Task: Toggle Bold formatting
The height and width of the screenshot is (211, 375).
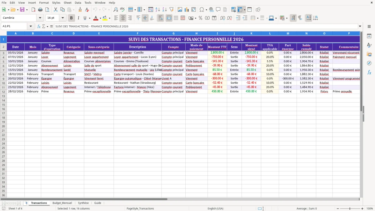Action: point(71,18)
